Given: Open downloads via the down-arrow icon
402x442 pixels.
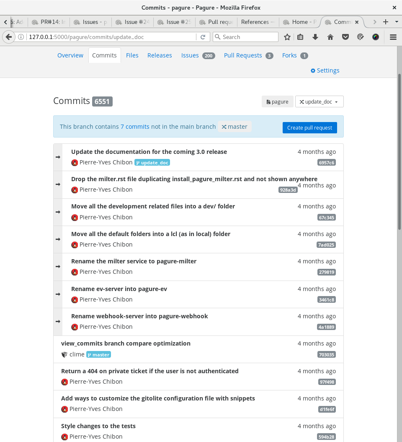Looking at the screenshot, I should (x=315, y=37).
